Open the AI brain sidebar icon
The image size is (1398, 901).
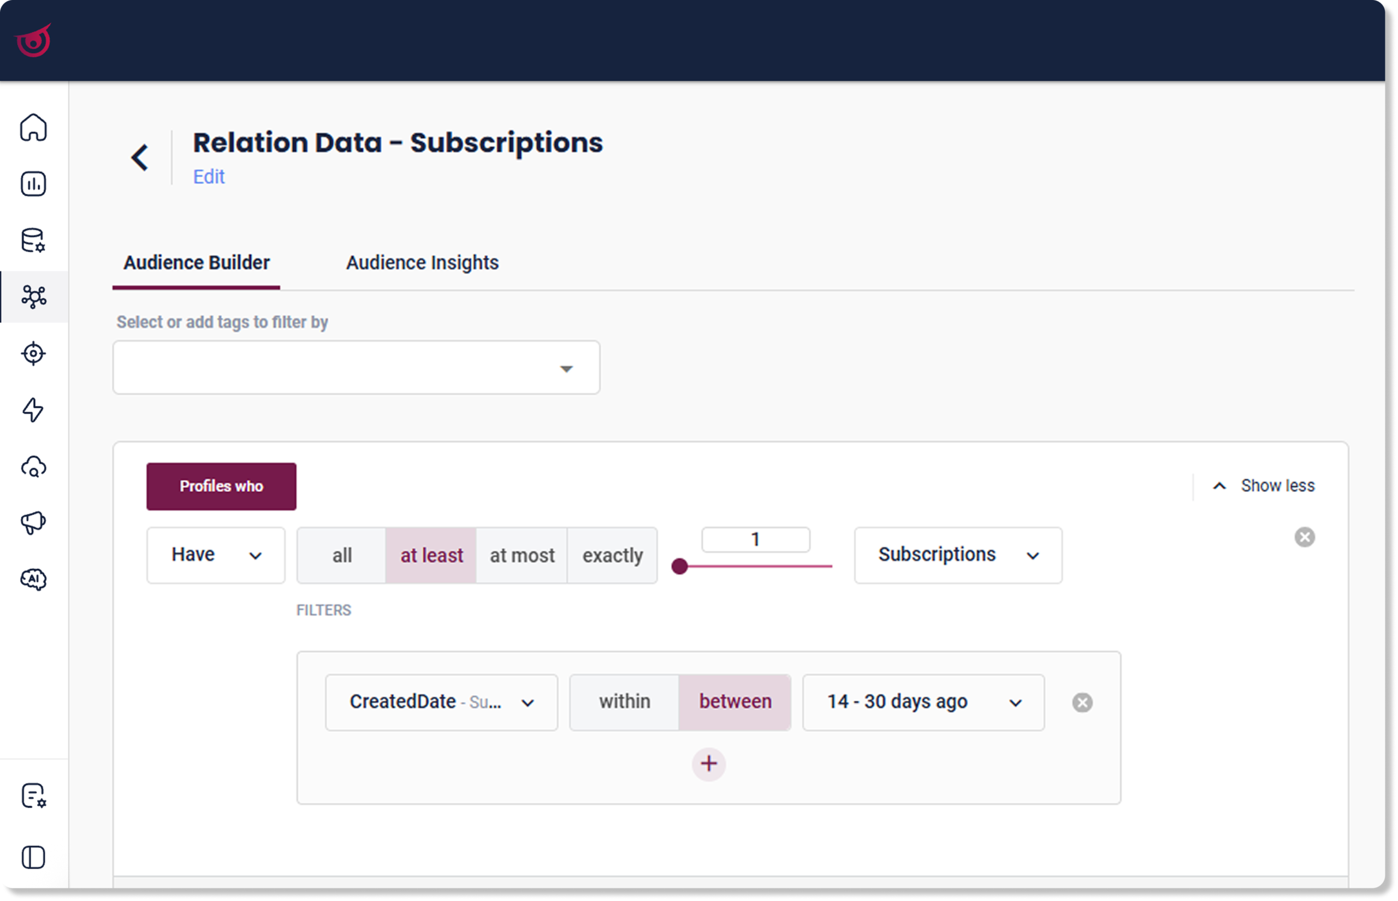tap(33, 579)
